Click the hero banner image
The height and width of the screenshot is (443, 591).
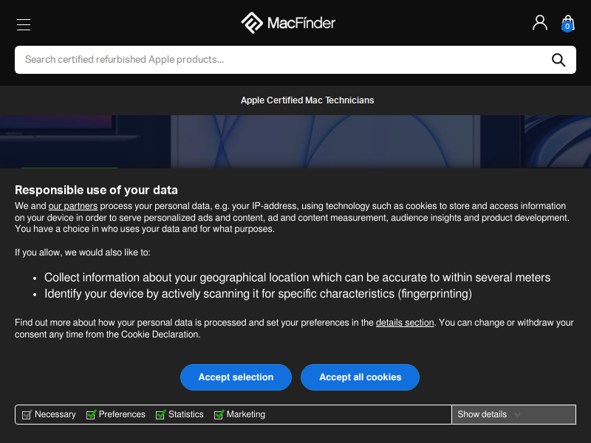[295, 142]
